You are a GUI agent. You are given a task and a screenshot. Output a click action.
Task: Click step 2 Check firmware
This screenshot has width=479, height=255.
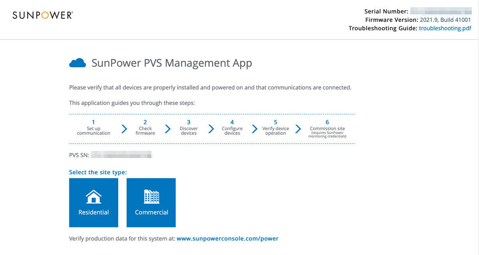pyautogui.click(x=145, y=128)
